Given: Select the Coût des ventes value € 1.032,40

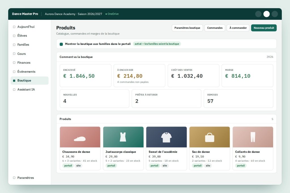Looking at the screenshot, I should 187,76.
